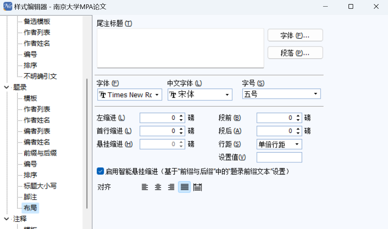This screenshot has width=388, height=229.
Task: Select 作者姓名 item above the 题录 node
Action: point(37,44)
